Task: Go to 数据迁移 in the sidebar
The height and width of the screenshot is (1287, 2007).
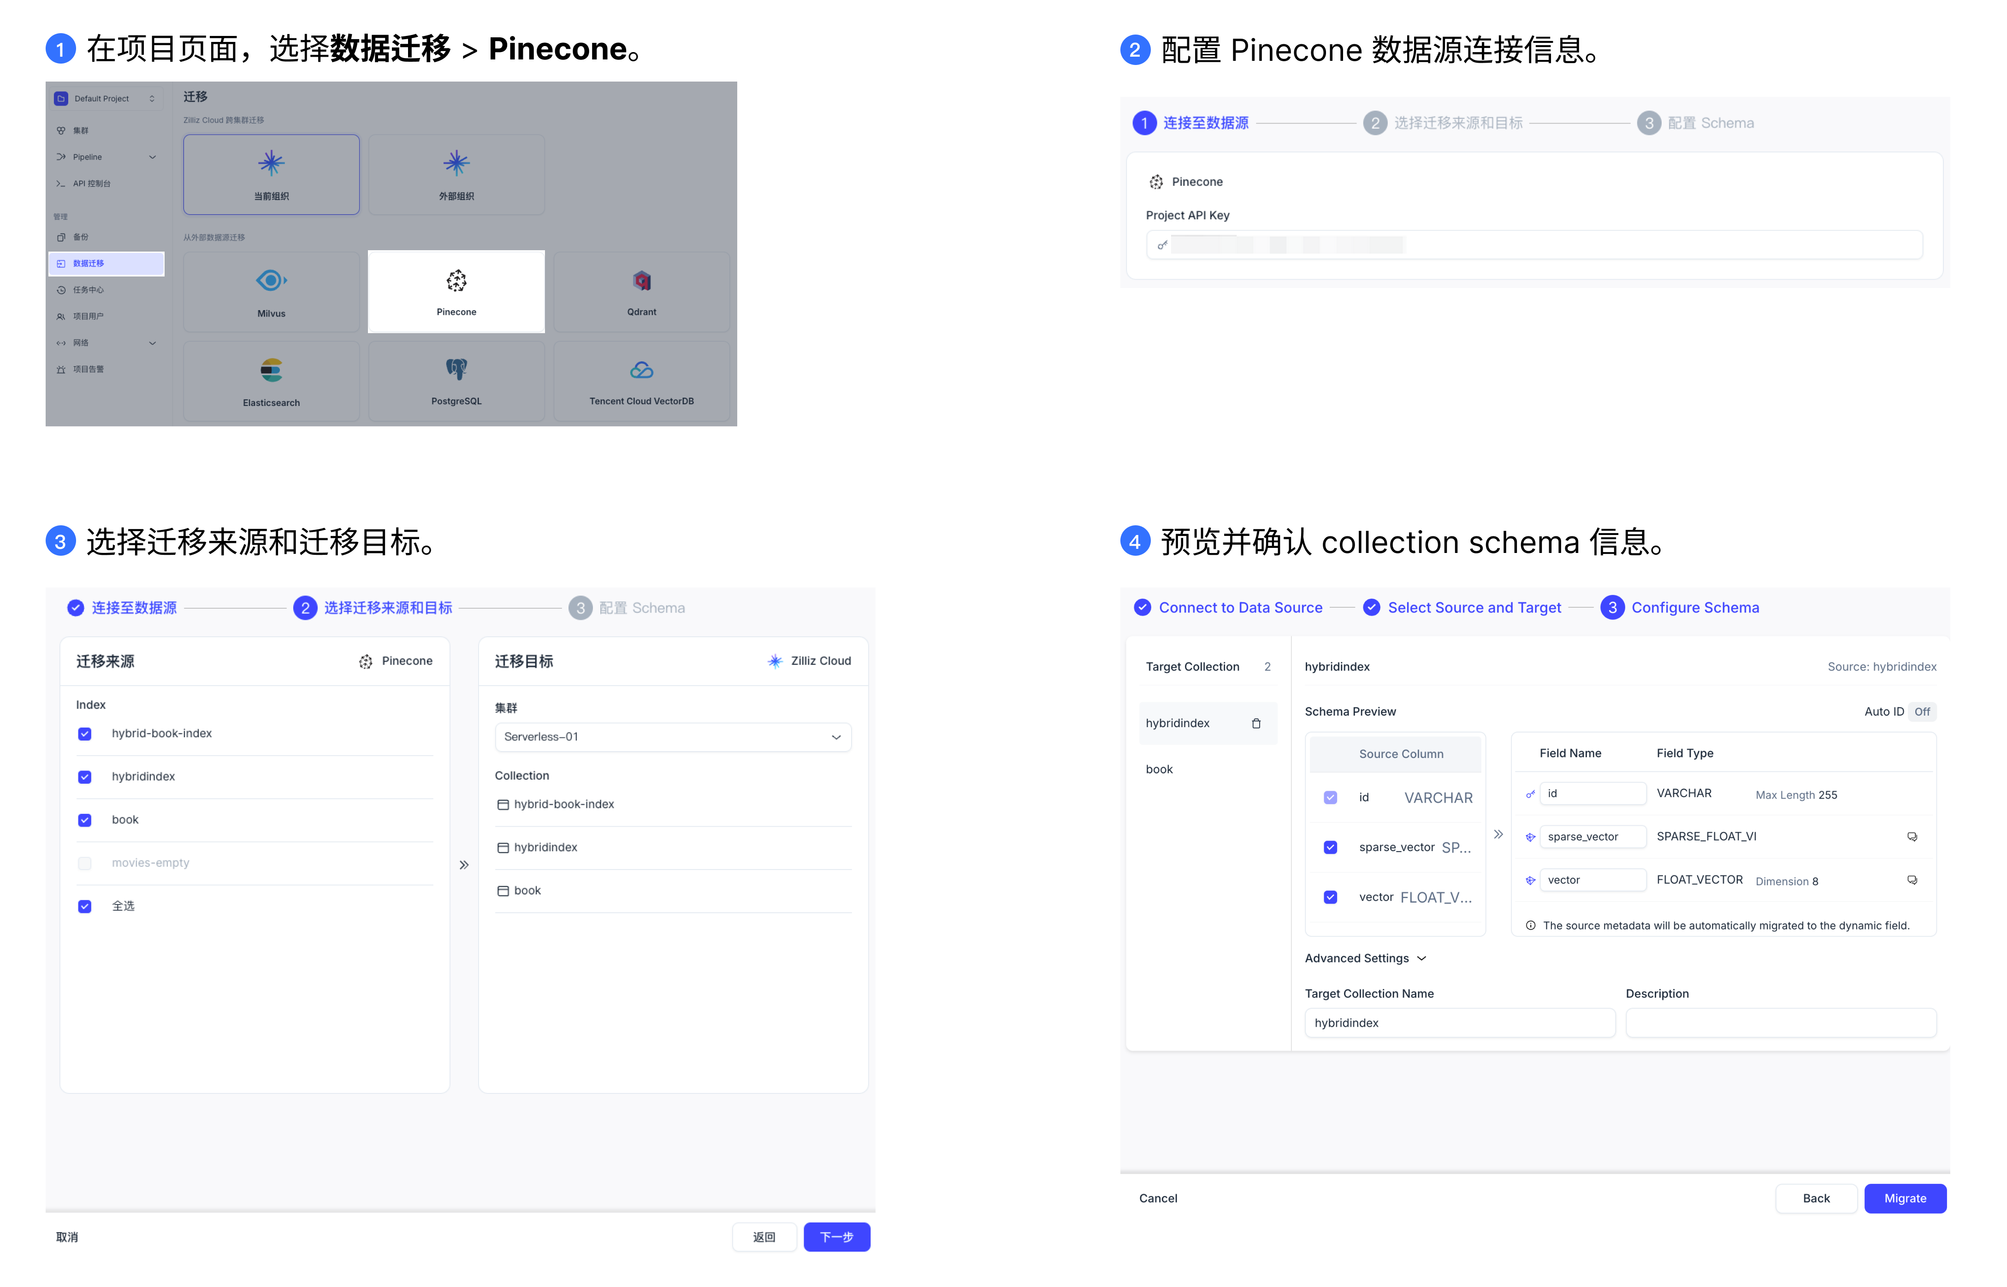Action: 106,264
